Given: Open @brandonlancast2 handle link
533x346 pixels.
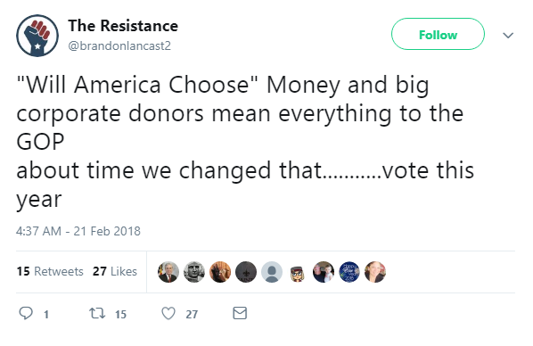Looking at the screenshot, I should click(x=119, y=45).
